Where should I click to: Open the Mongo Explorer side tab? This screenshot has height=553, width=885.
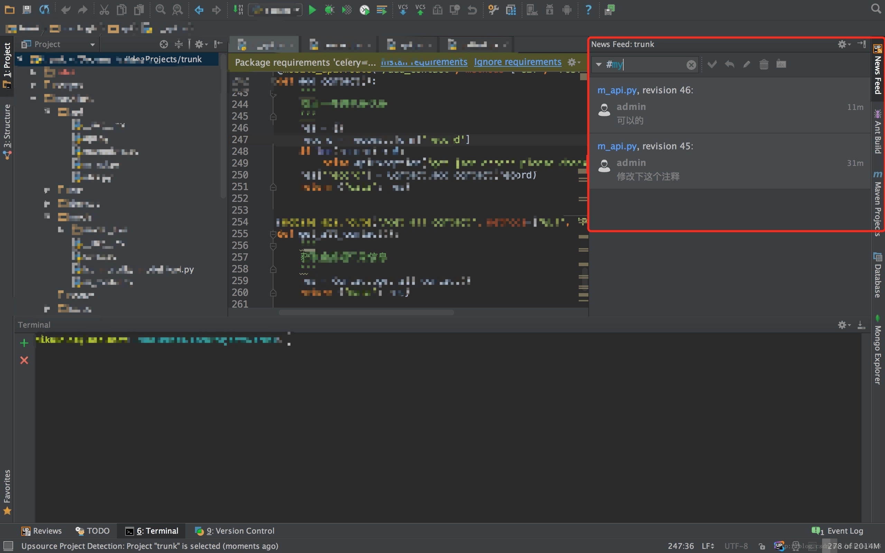pyautogui.click(x=878, y=350)
